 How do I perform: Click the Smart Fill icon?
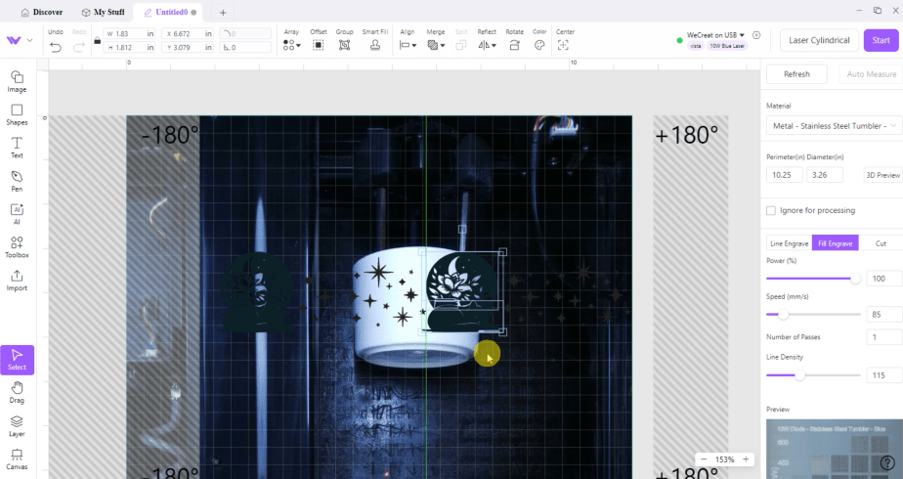tap(375, 45)
